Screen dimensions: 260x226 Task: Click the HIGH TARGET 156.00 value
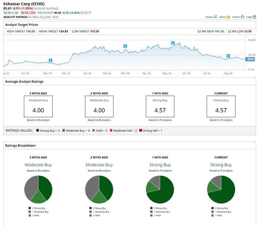pos(30,31)
